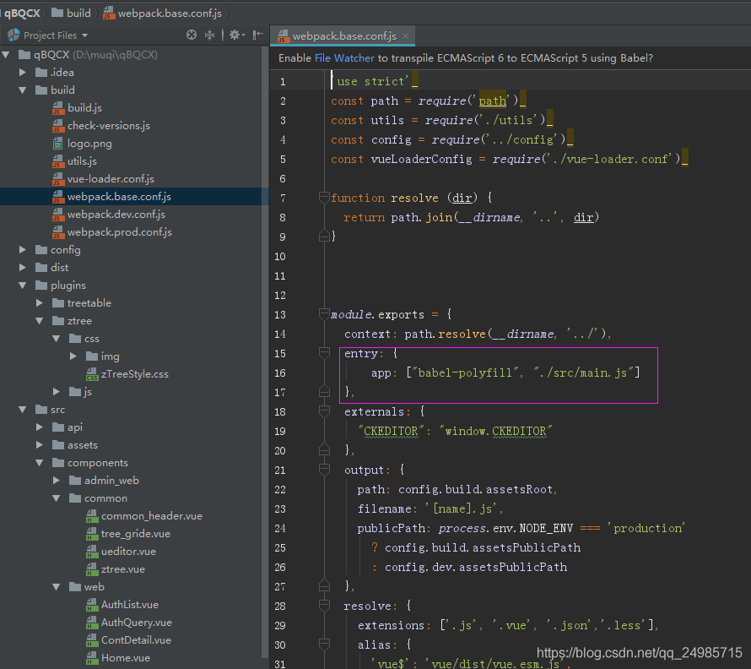Screen dimensions: 751x669
Task: Fold the module.exports block at line 13
Action: (x=323, y=315)
